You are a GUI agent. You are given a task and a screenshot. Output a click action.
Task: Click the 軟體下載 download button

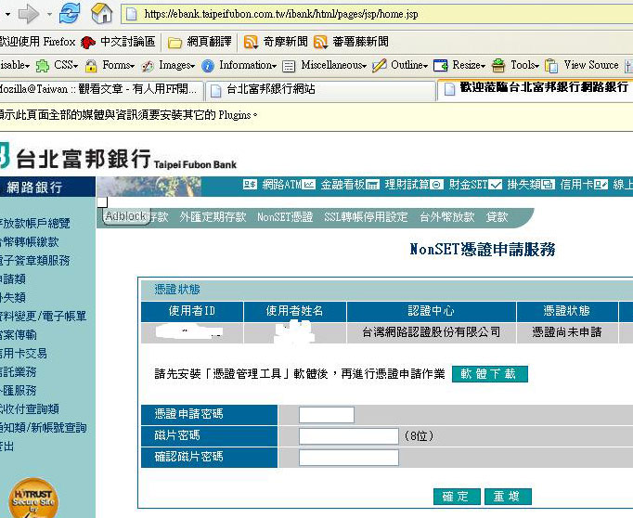(490, 374)
